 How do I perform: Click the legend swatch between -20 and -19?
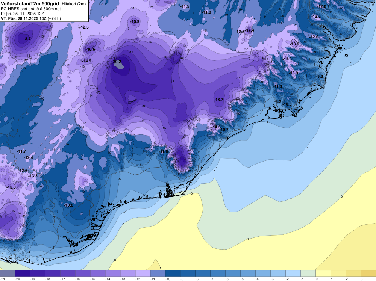[23, 273]
